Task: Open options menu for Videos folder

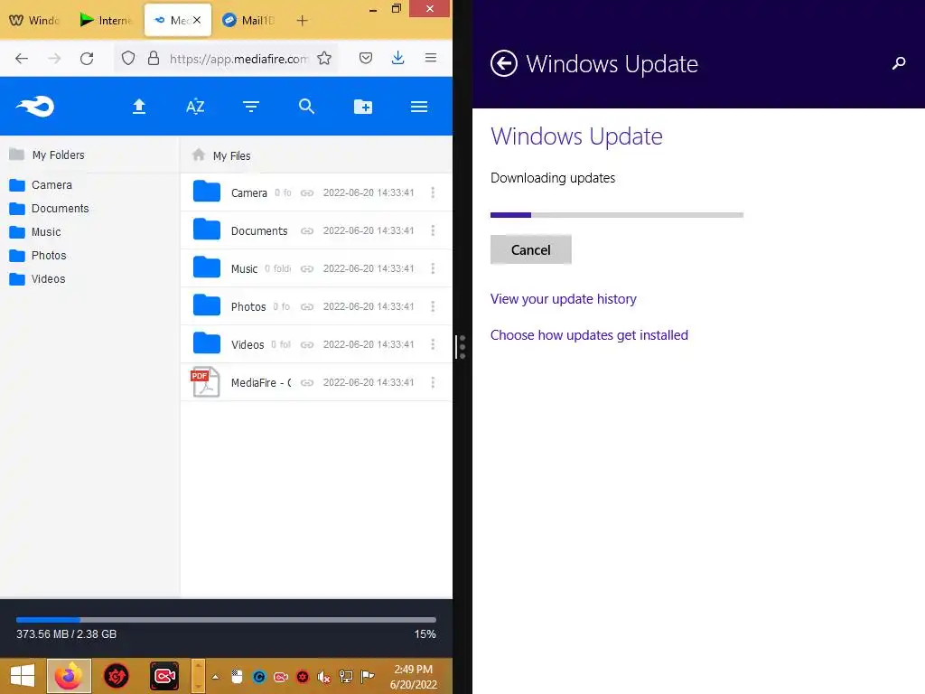Action: click(x=433, y=344)
